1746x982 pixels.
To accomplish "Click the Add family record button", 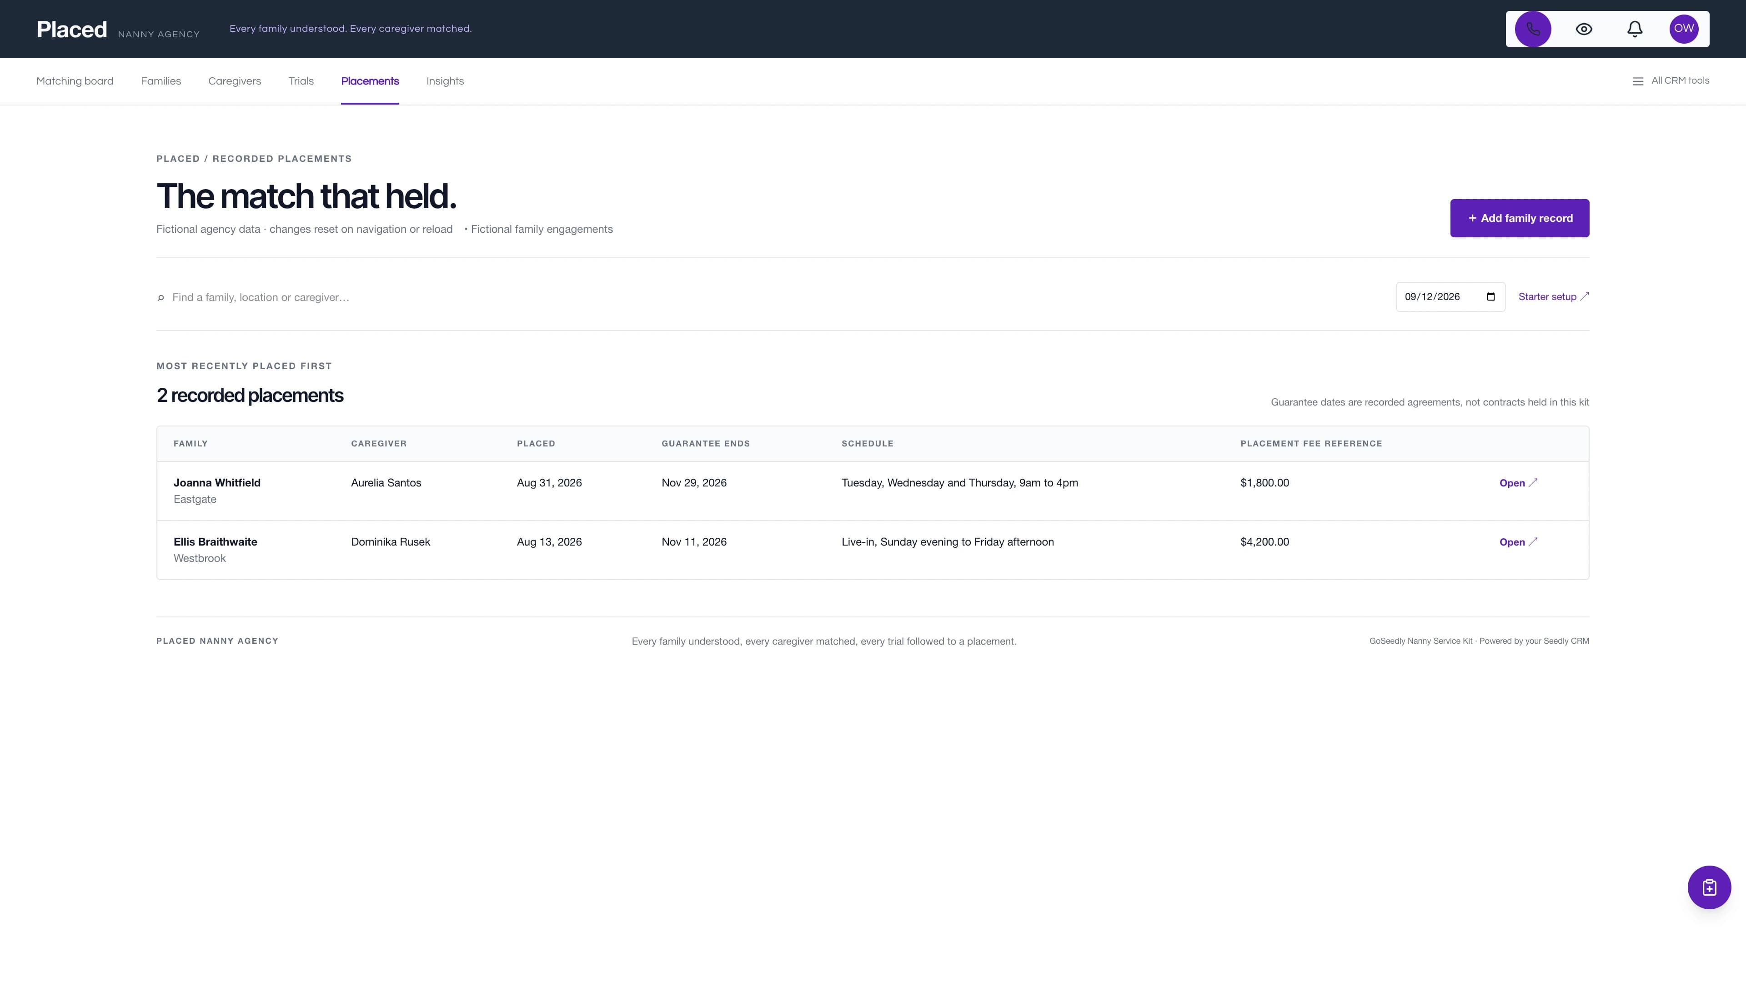I will pyautogui.click(x=1519, y=218).
